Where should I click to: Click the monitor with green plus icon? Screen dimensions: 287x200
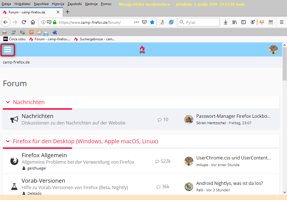pyautogui.click(x=22, y=32)
